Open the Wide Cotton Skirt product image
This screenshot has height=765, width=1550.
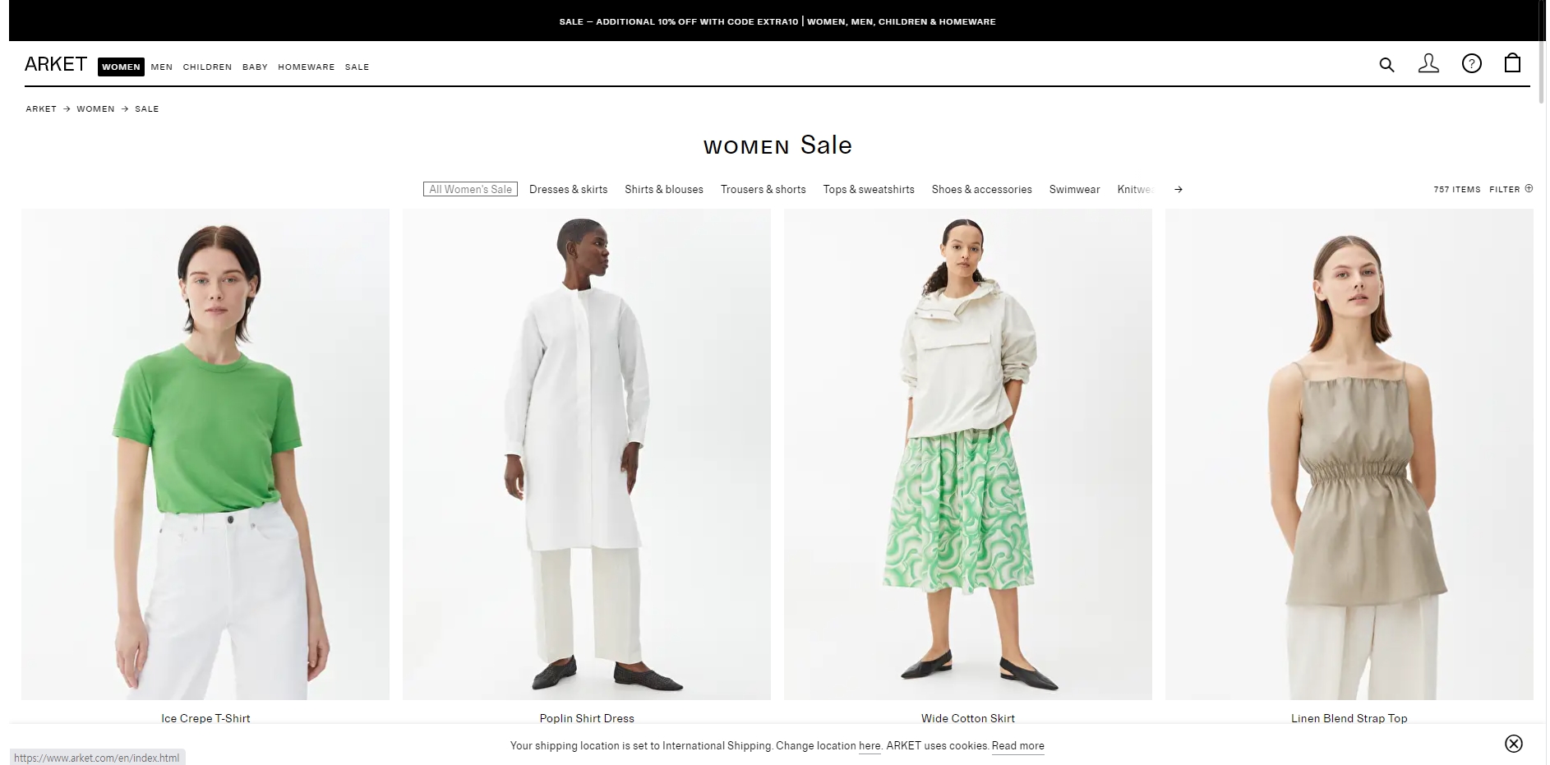[967, 454]
